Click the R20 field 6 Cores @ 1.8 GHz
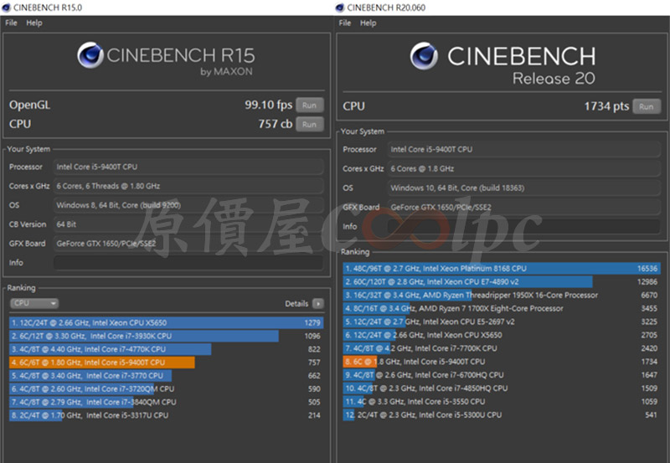The image size is (670, 463). [524, 169]
